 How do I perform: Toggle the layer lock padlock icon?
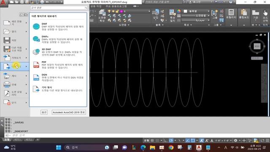click(117, 11)
